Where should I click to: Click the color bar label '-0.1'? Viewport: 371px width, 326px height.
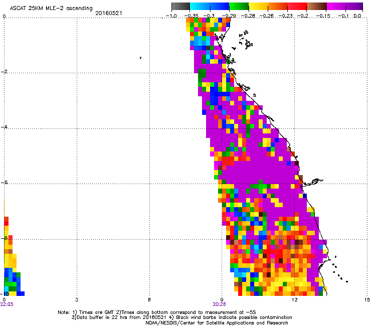[343, 16]
